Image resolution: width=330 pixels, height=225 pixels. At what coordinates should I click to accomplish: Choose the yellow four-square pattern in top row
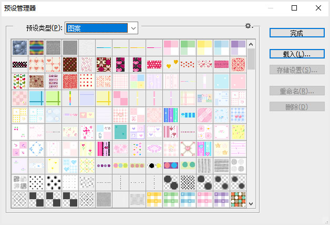pyautogui.click(x=205, y=48)
